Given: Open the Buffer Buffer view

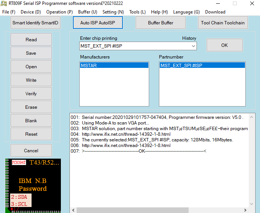Looking at the screenshot, I should pyautogui.click(x=160, y=22).
